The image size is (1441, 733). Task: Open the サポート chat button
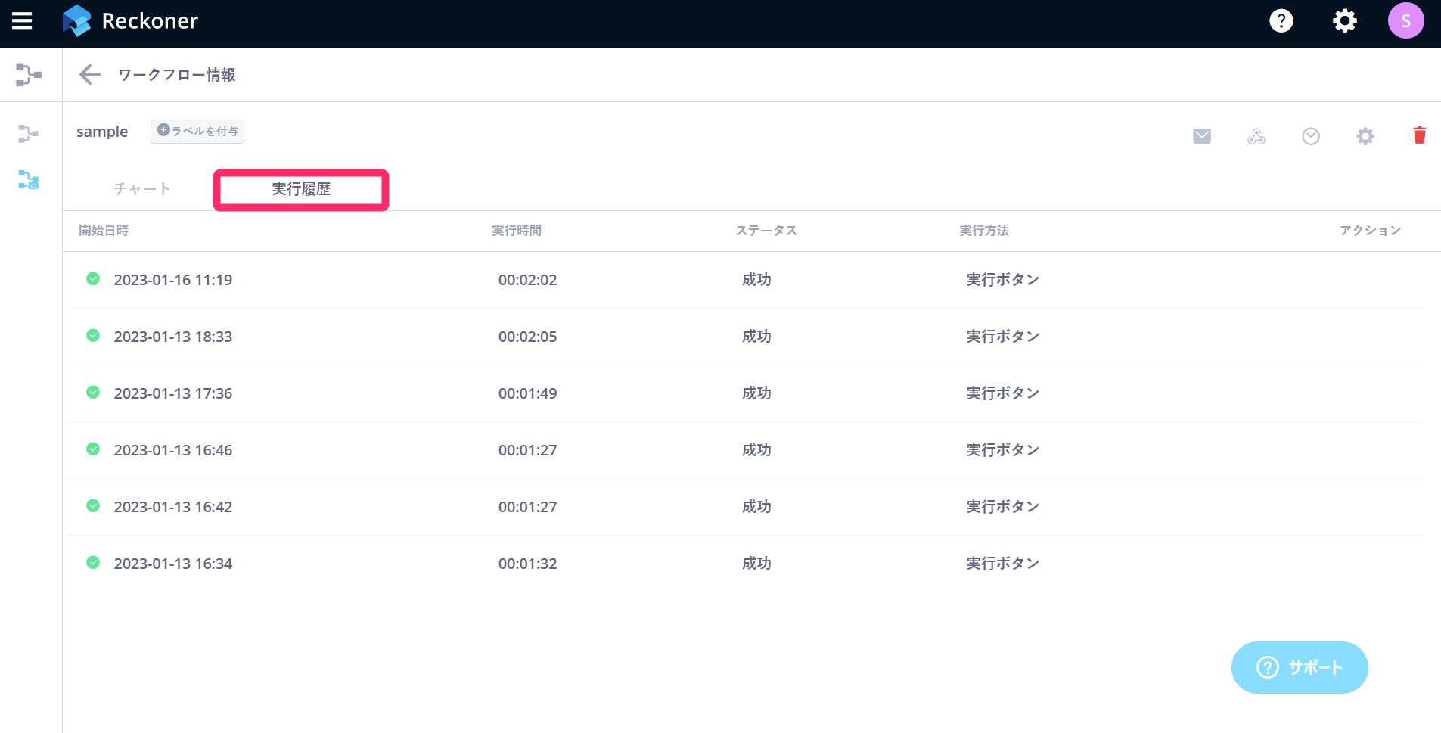pos(1299,667)
